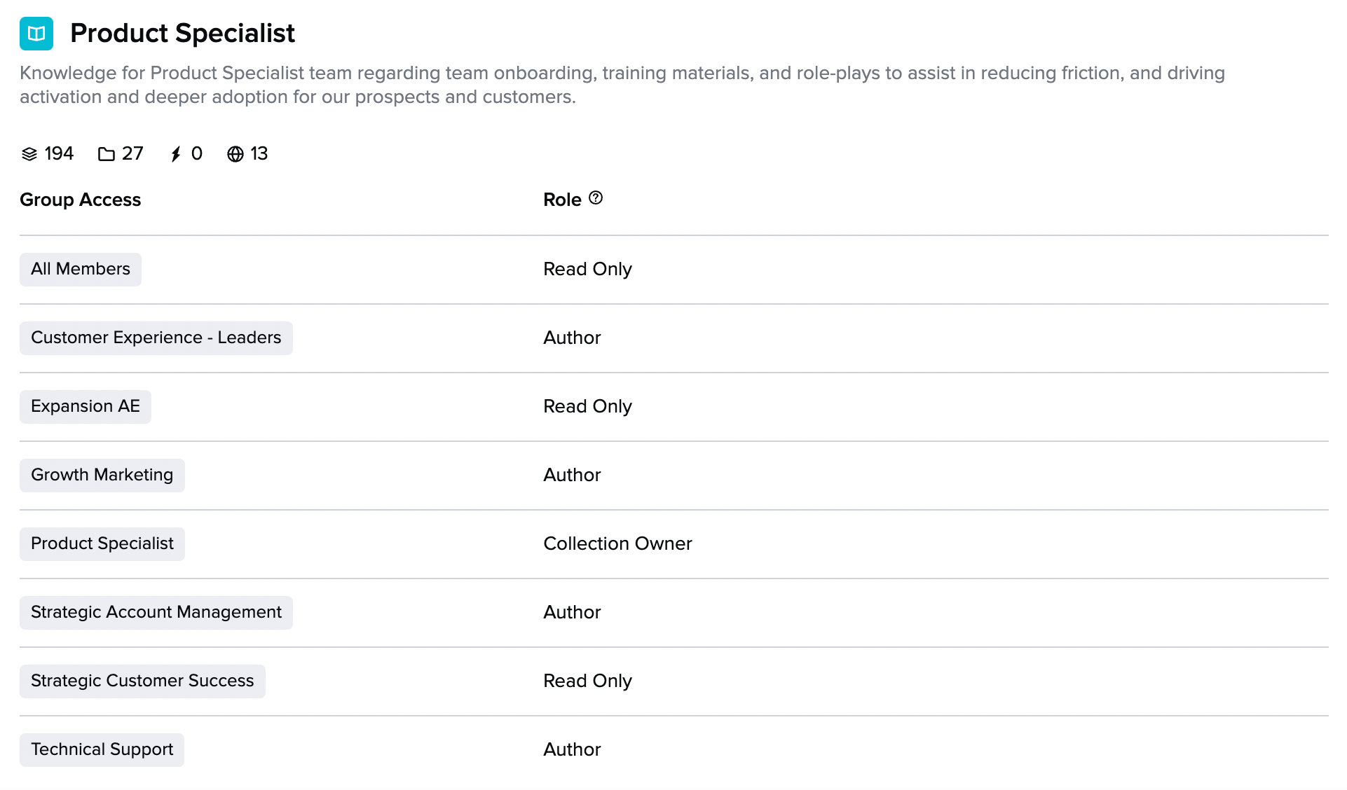Screen dimensions: 1347x790
Task: Click the Product Specialist collection title
Action: pyautogui.click(x=182, y=34)
